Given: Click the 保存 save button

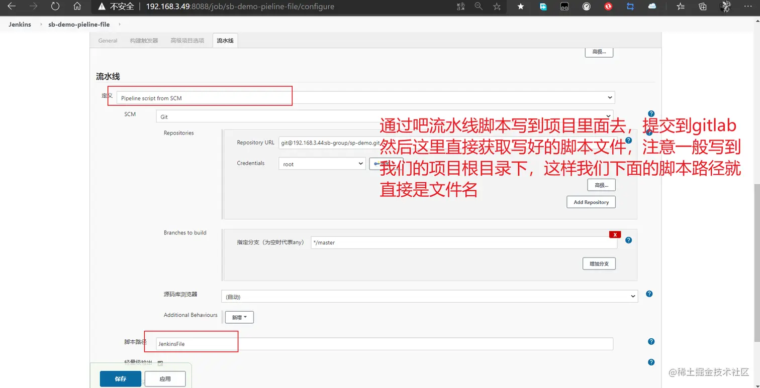Looking at the screenshot, I should pyautogui.click(x=120, y=379).
